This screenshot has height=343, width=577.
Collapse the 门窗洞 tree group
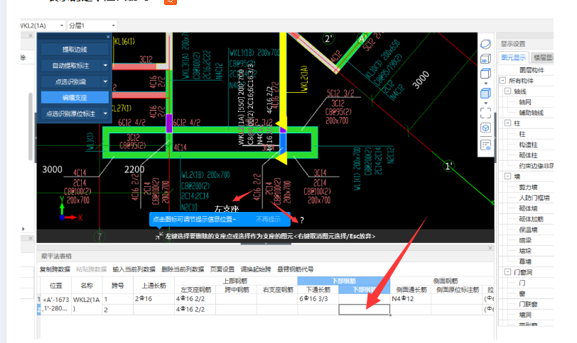click(x=508, y=272)
